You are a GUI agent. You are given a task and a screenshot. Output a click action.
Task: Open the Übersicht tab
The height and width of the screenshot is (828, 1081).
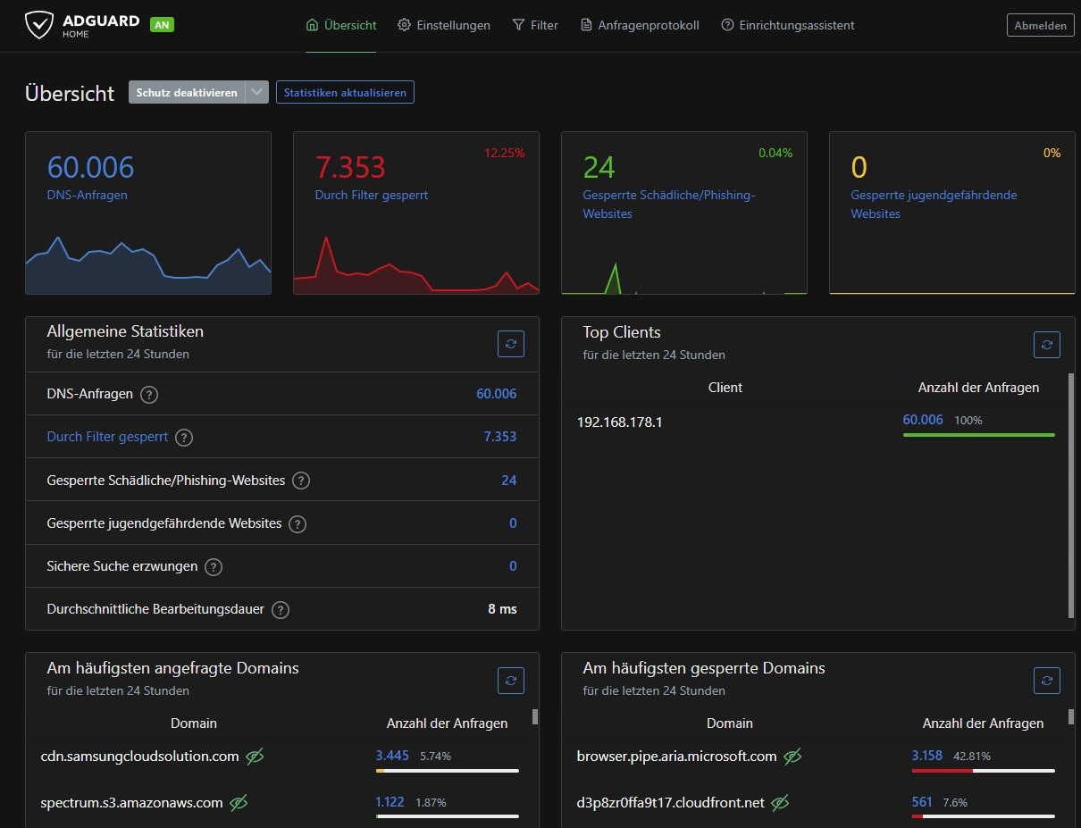click(341, 25)
